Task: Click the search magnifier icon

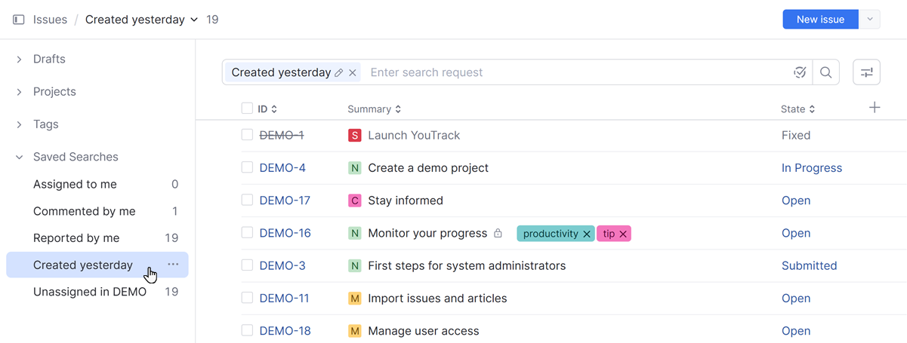Action: (x=825, y=72)
